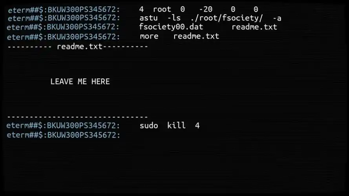Select the astu command word

pos(148,18)
